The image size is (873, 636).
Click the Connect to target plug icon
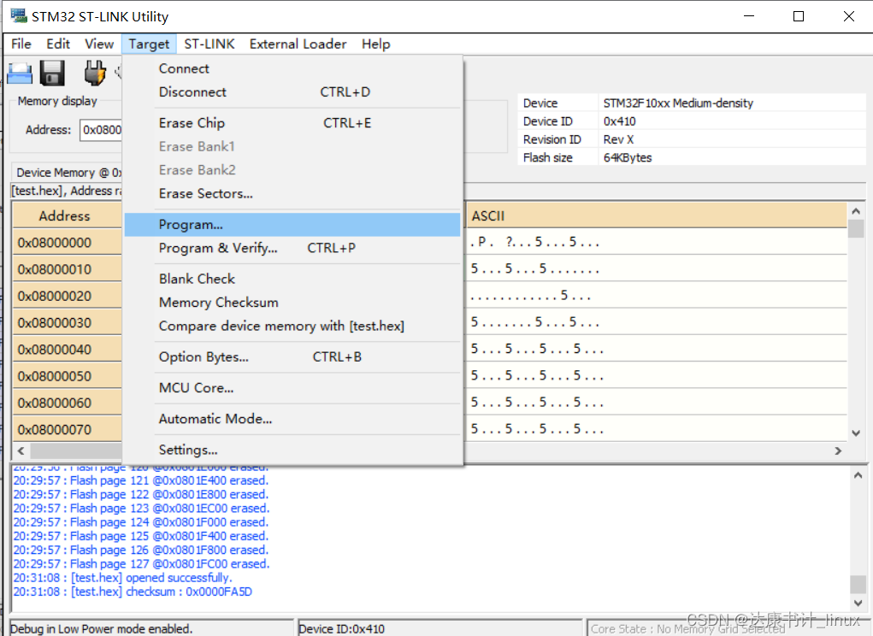click(95, 73)
